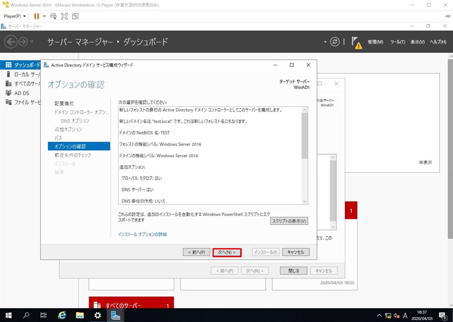
Task: Click 非表示 link in the welcome tile
Action: [426, 163]
